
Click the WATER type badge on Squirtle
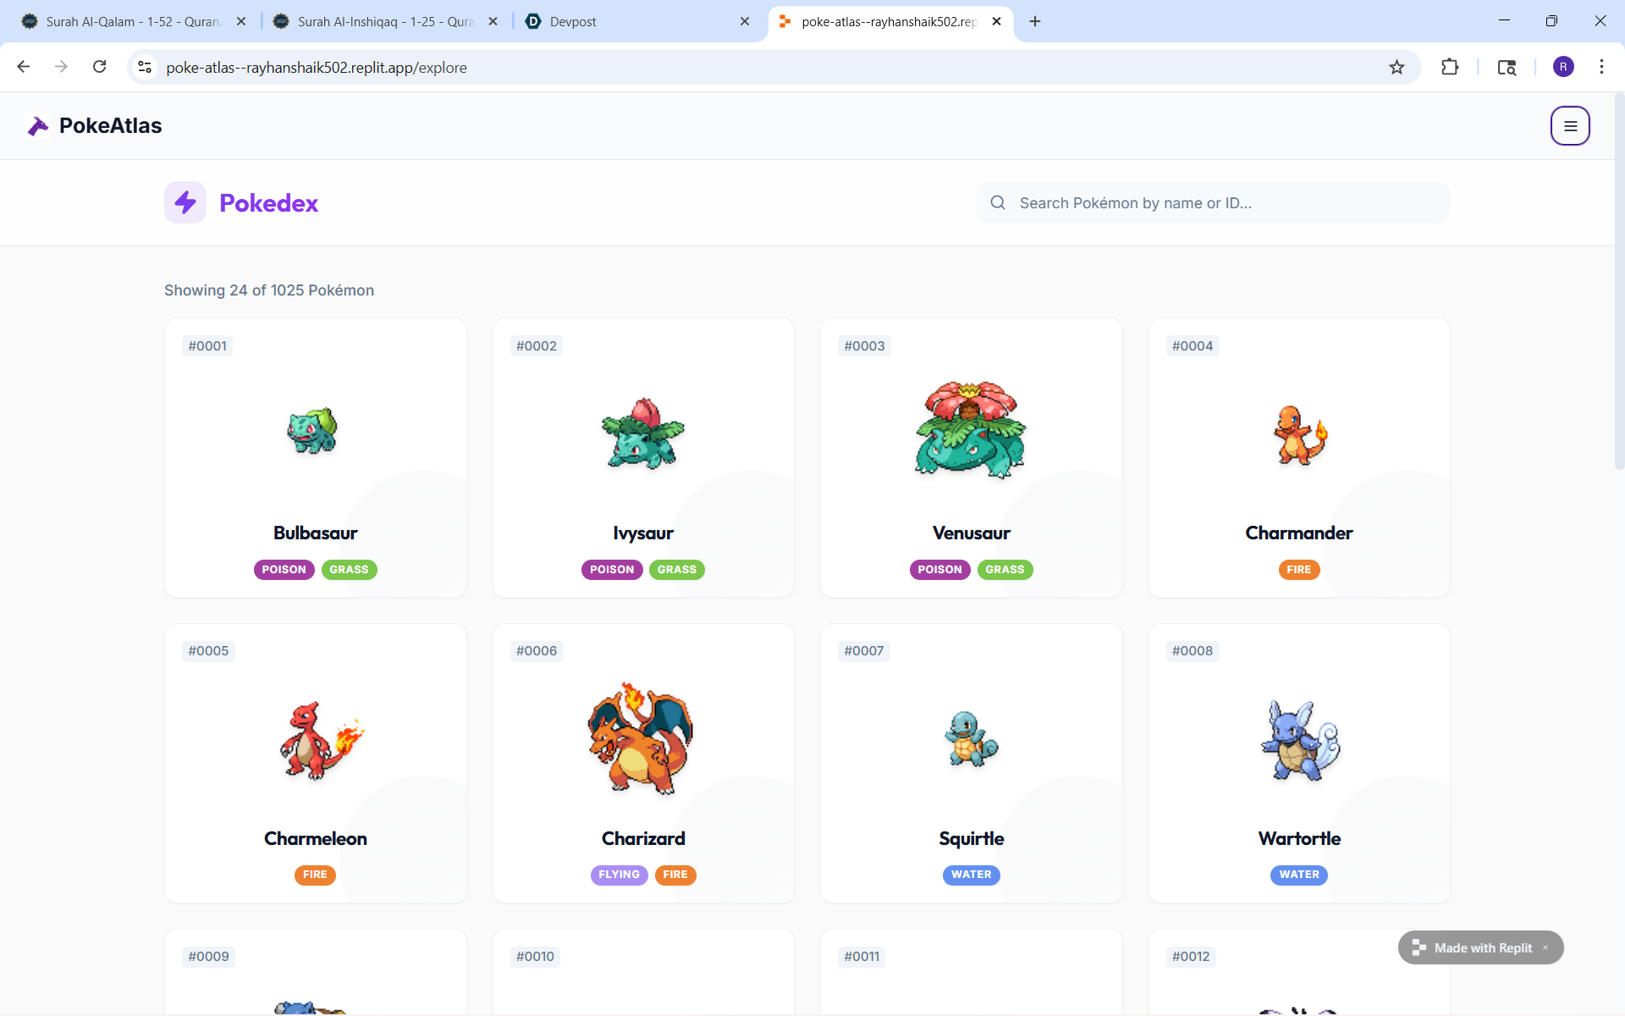971,875
